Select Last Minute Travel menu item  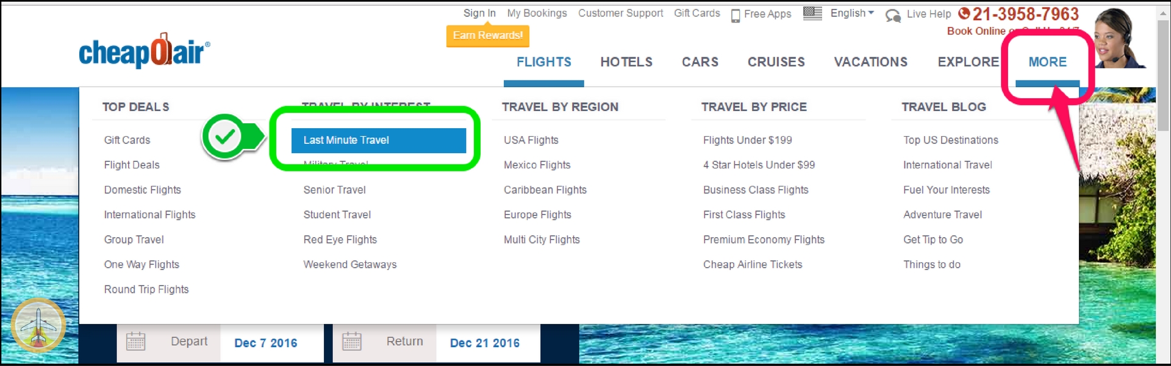[378, 140]
